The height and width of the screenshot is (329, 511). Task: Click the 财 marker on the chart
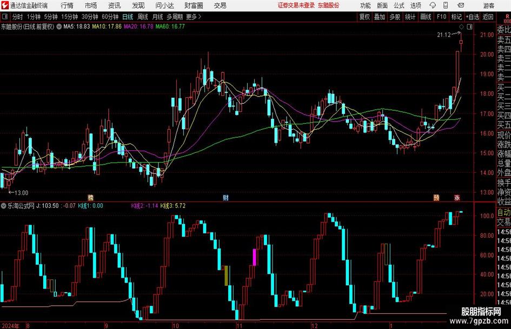(225, 198)
